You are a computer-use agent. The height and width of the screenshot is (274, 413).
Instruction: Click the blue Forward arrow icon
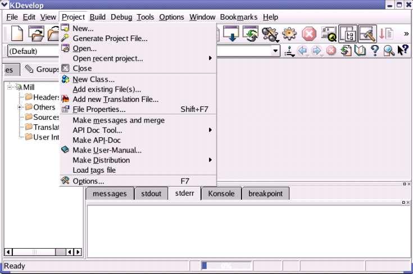[x=317, y=51]
